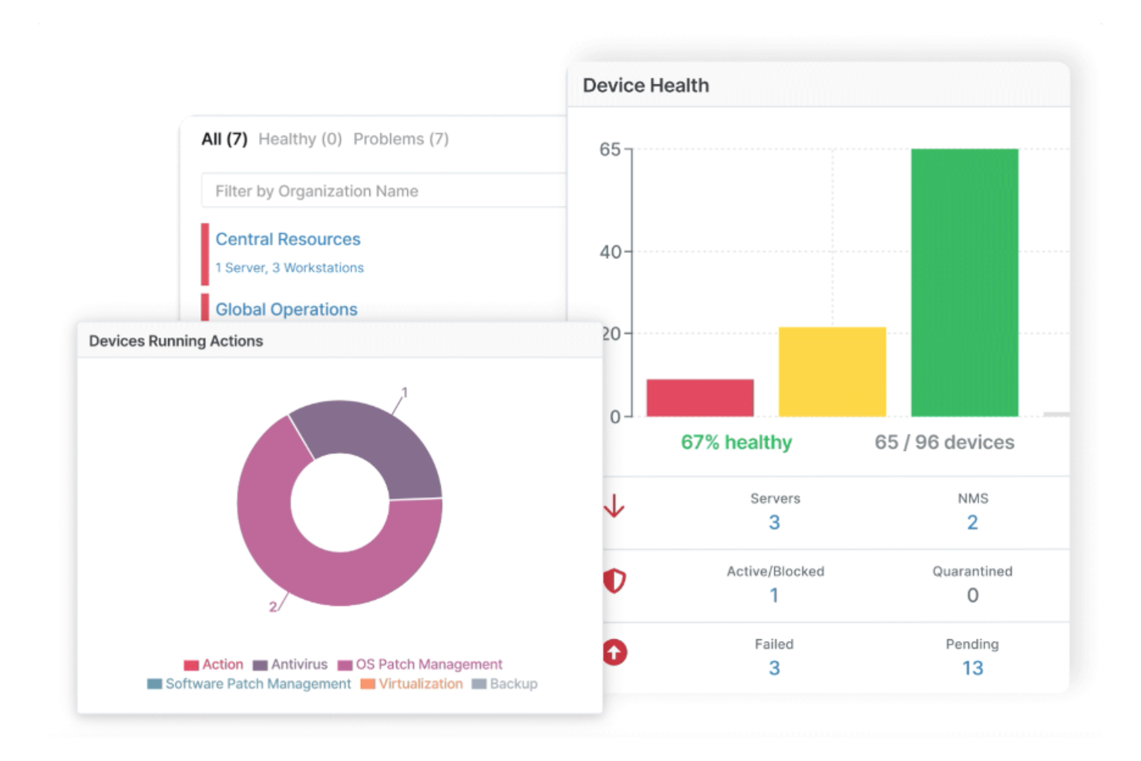Screen dimensions: 1141x761
Task: Click the red shield antivirus icon
Action: pos(614,581)
